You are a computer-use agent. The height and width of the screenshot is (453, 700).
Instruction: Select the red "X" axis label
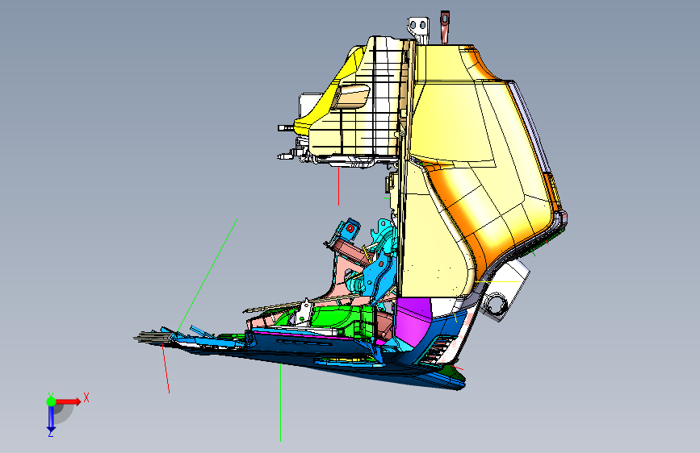(x=86, y=397)
